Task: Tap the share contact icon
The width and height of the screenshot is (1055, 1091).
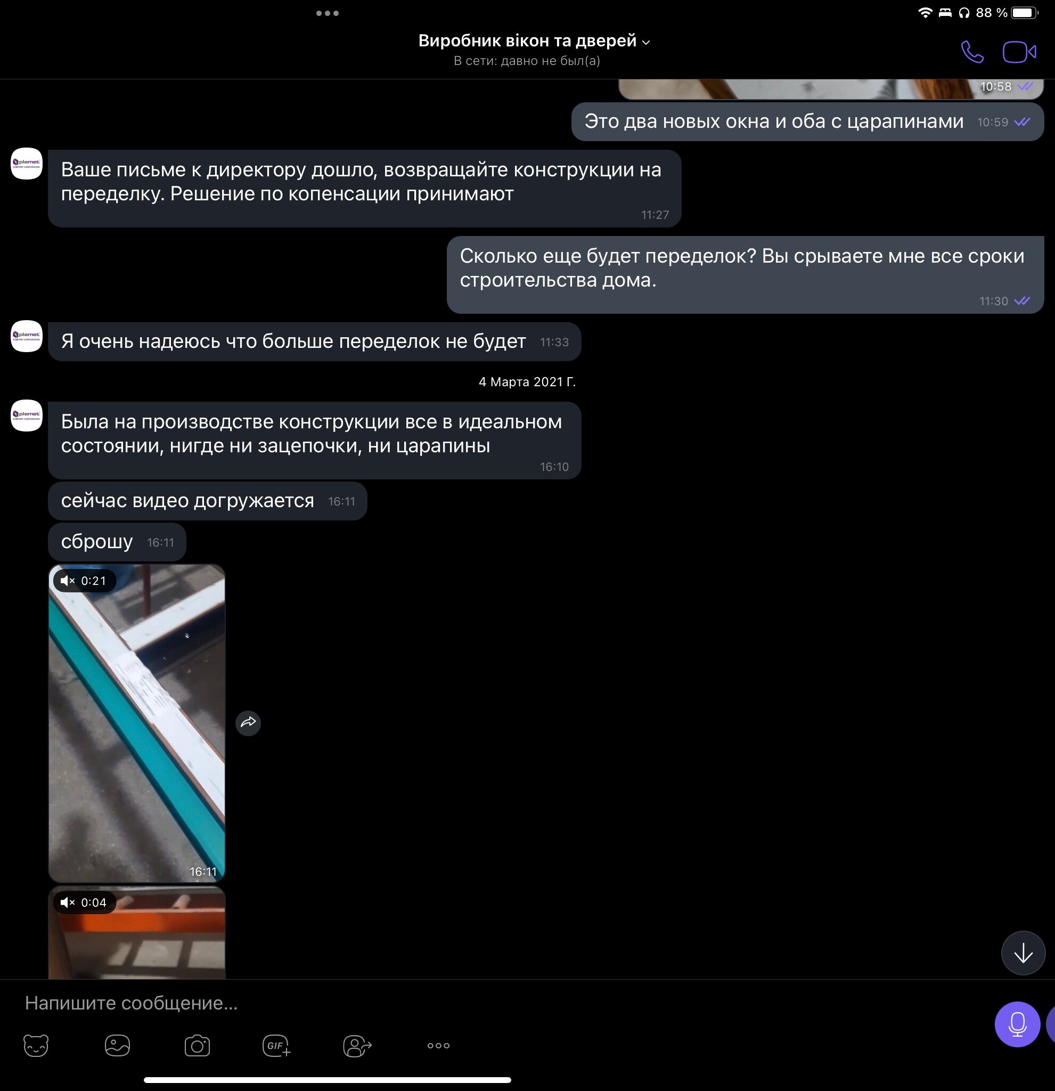Action: 357,1045
